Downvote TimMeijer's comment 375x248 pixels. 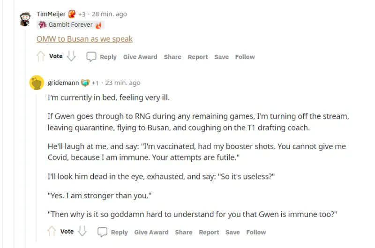(x=71, y=56)
